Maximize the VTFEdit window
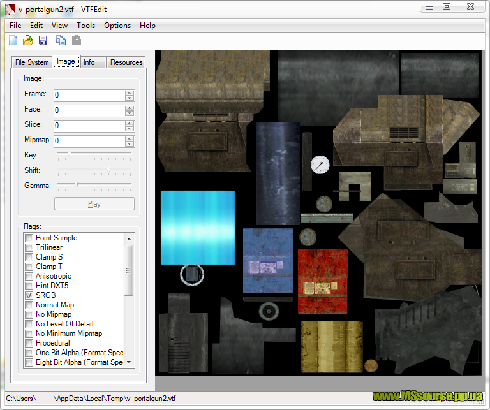The height and width of the screenshot is (410, 490). pos(447,7)
